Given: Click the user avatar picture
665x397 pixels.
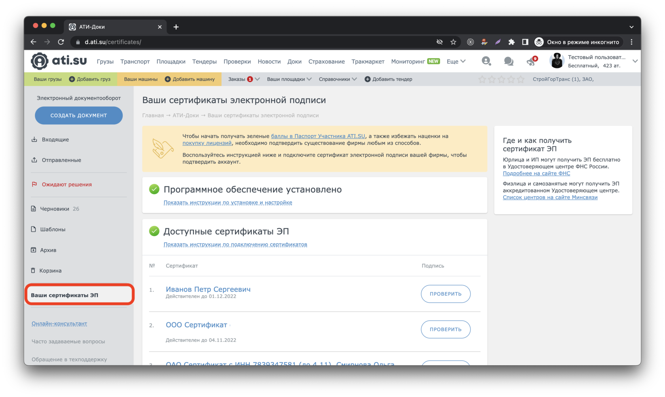Looking at the screenshot, I should coord(557,61).
